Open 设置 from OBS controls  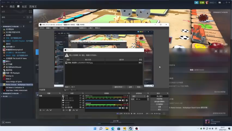click(x=159, y=107)
